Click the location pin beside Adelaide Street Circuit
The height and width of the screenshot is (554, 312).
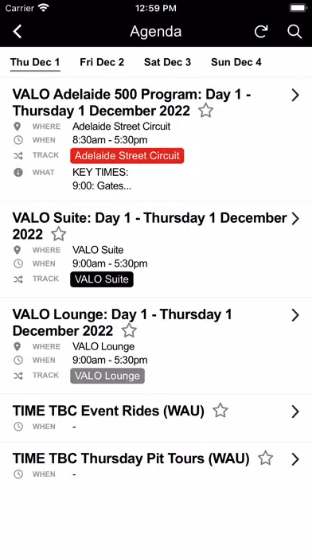pos(18,127)
